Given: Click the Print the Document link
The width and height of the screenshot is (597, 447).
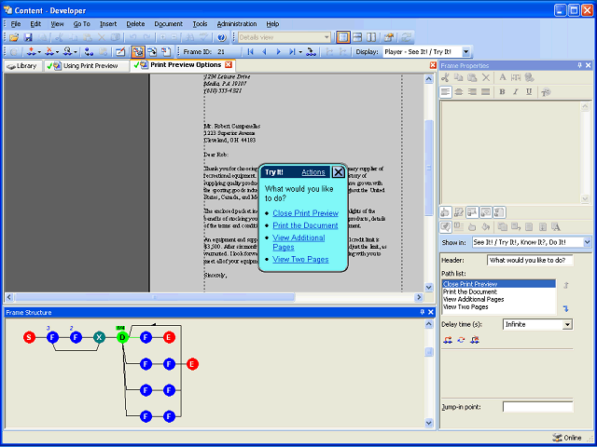Looking at the screenshot, I should click(305, 225).
